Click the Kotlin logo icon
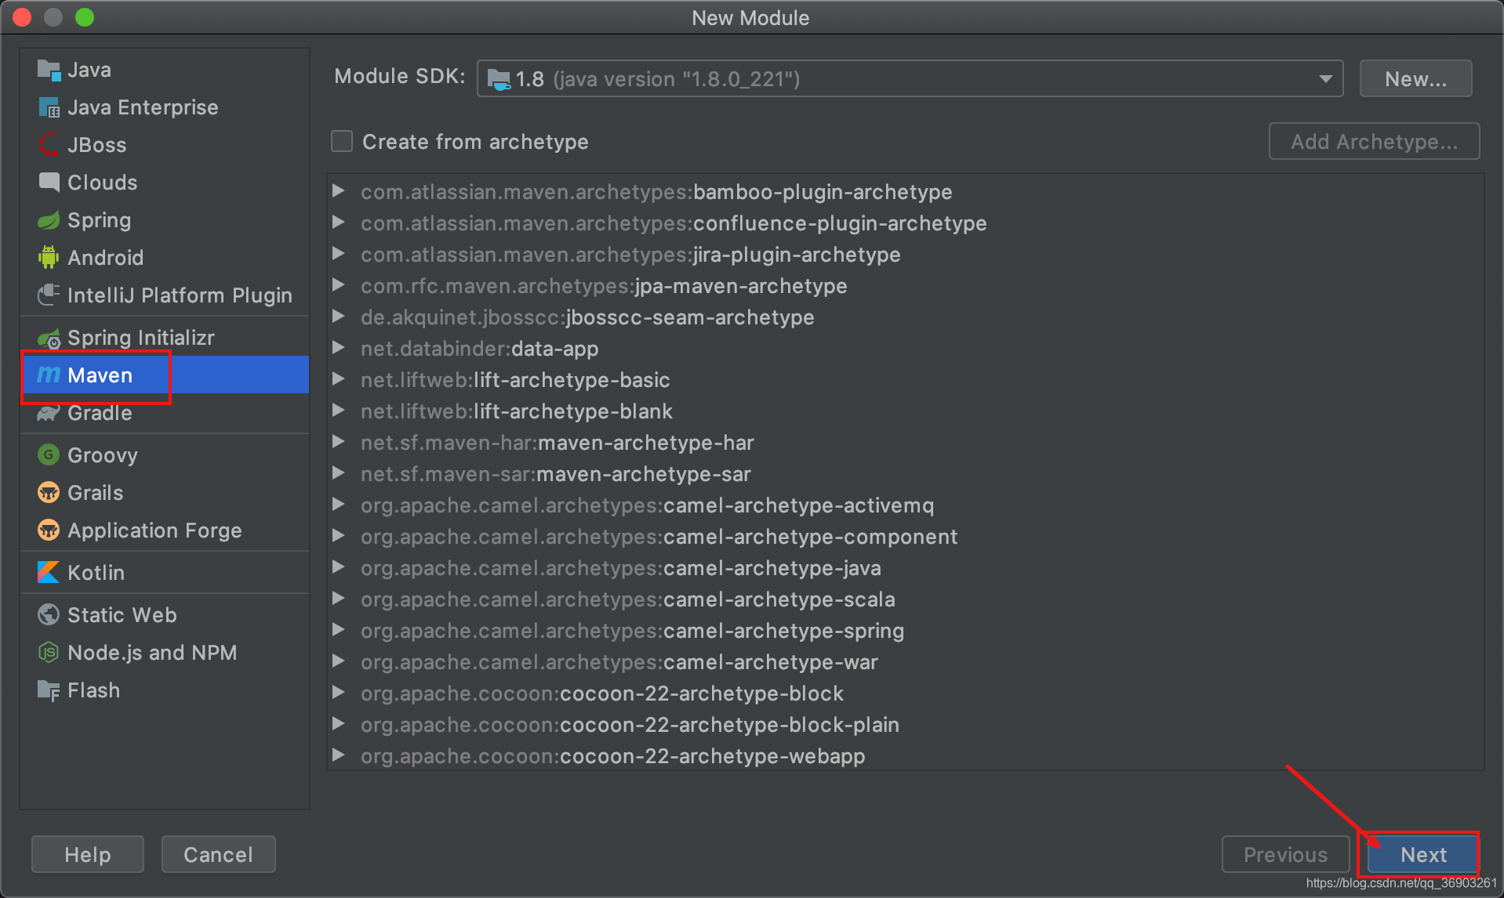Viewport: 1504px width, 898px height. [49, 573]
